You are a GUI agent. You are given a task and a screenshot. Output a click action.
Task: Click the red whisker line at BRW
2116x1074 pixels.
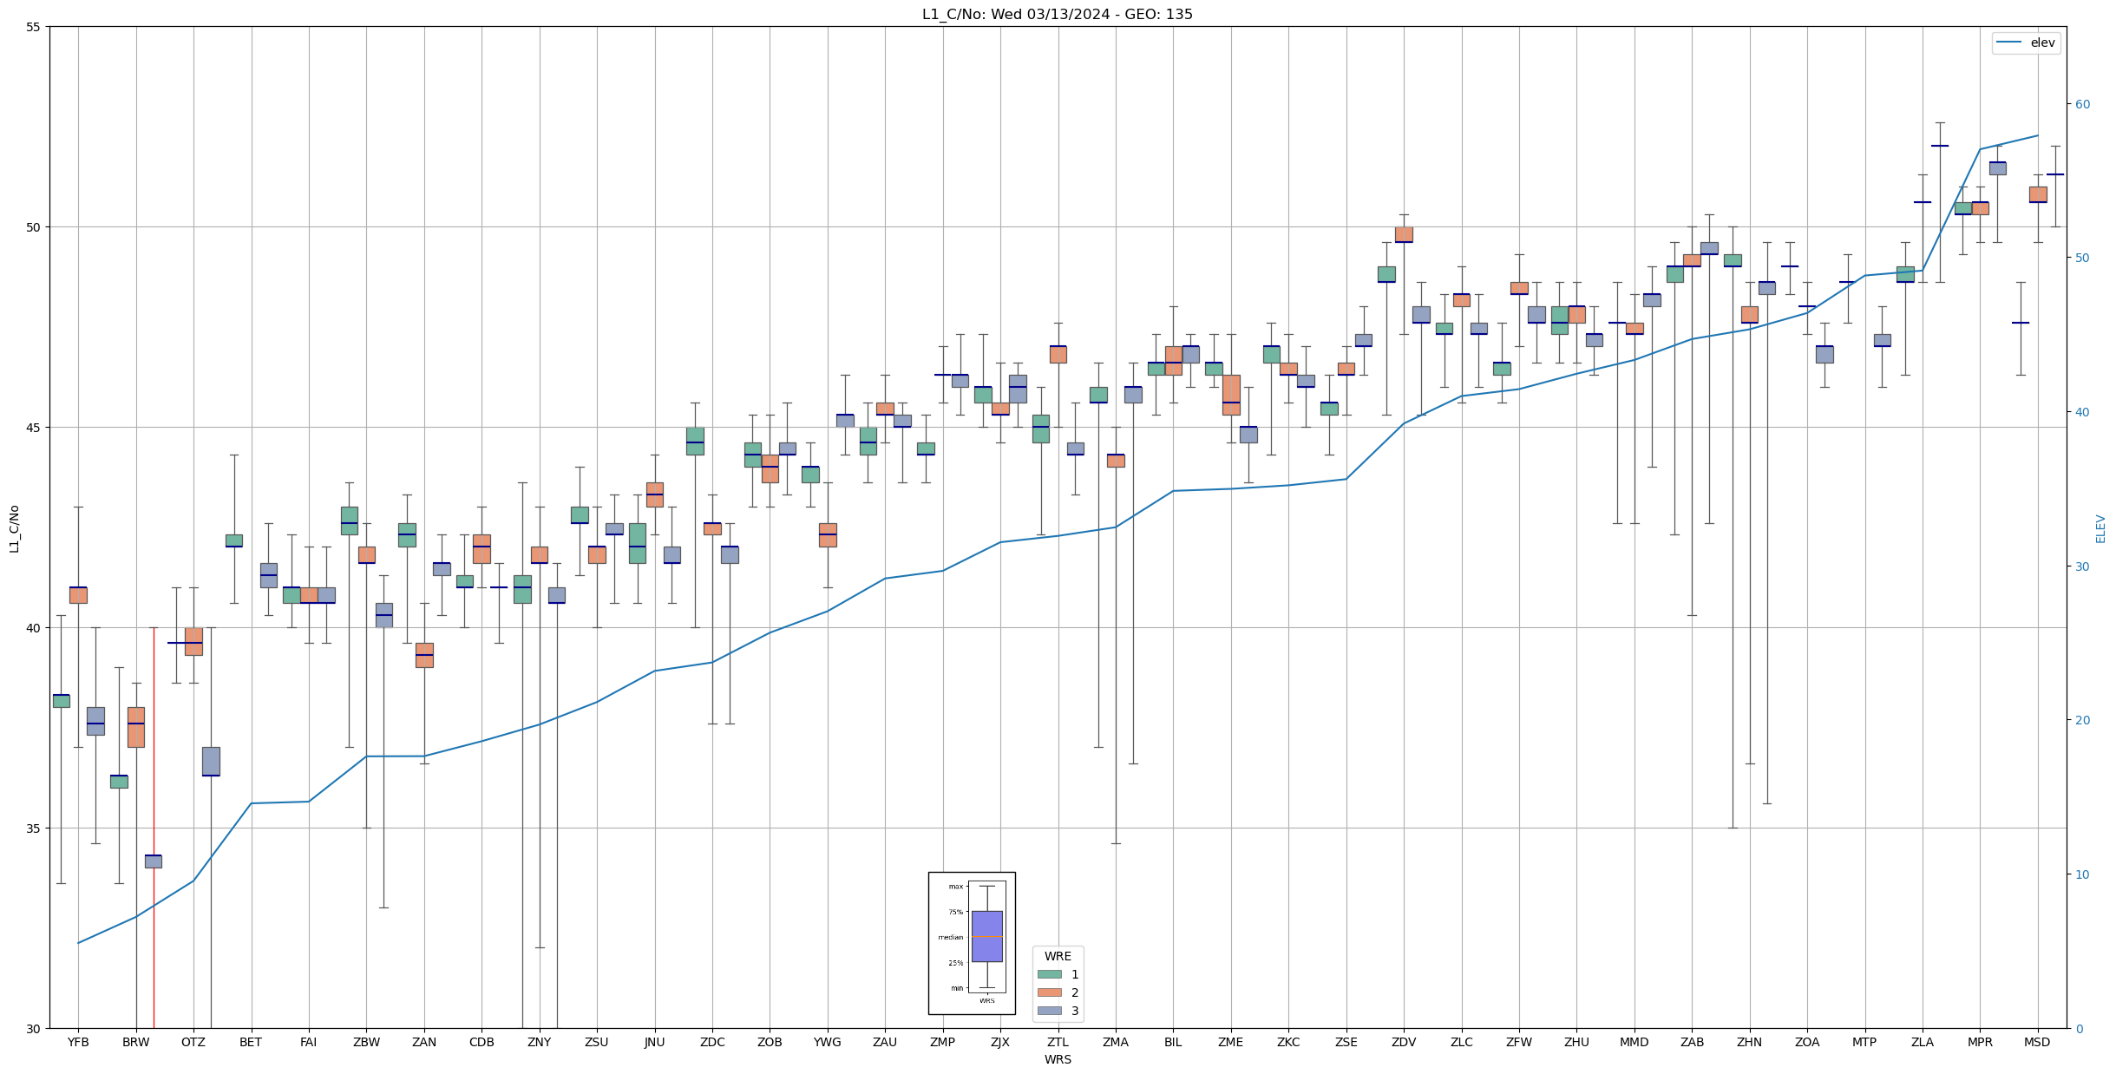tap(154, 828)
